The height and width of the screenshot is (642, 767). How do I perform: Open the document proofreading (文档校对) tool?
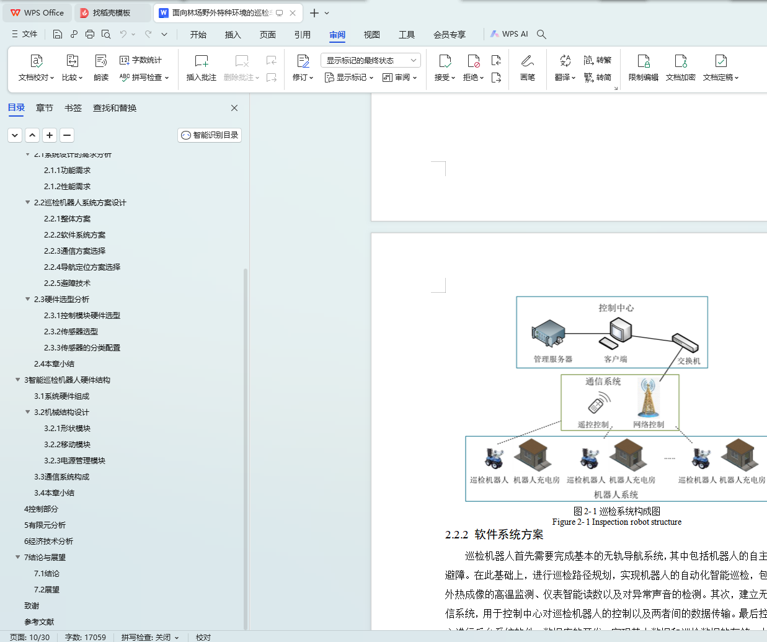point(36,68)
